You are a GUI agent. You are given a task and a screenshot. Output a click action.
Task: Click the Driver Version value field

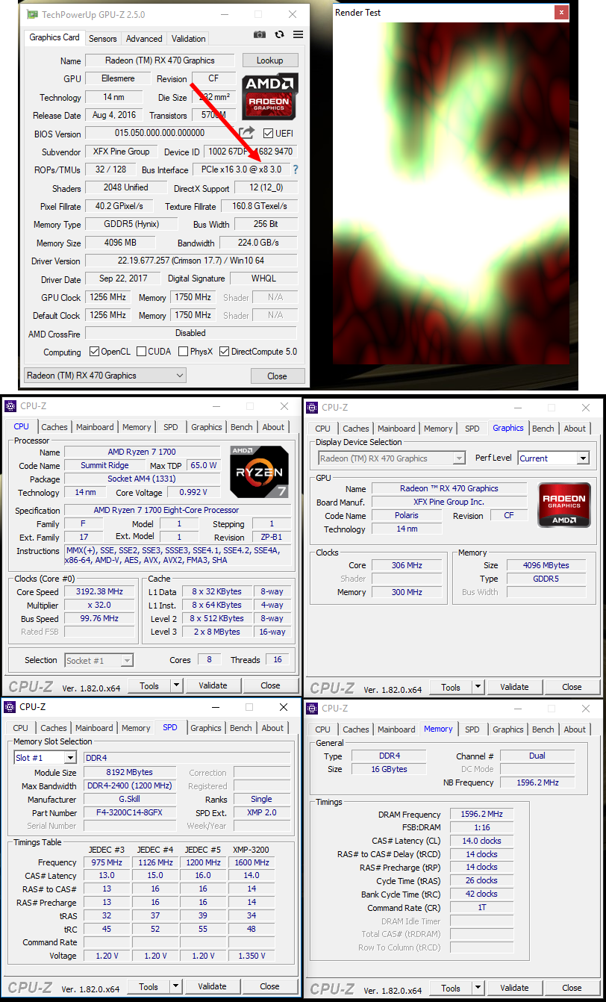[190, 261]
